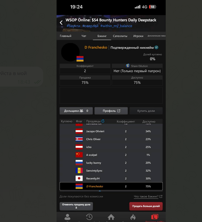This screenshot has height=222, width=202.
Task: Click the #оверлей hashtag
Action: click(x=90, y=26)
